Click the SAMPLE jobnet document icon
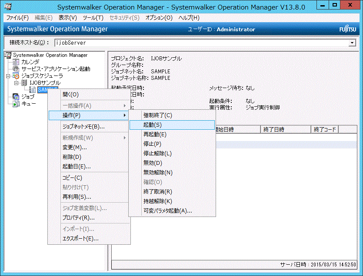363x276 pixels. coord(33,90)
